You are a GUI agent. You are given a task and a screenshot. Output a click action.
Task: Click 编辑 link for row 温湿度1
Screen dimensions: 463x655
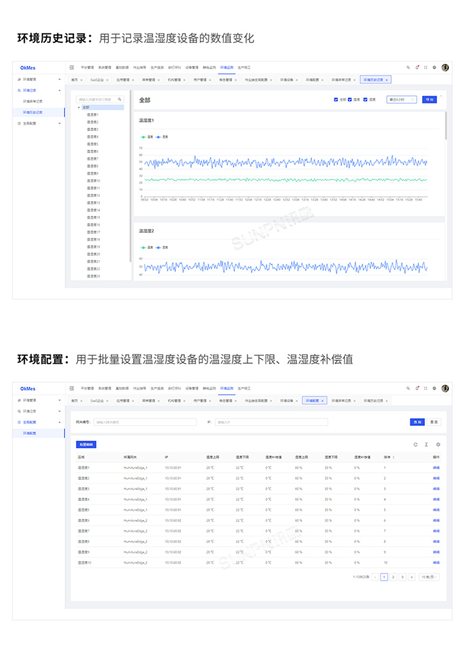click(436, 468)
